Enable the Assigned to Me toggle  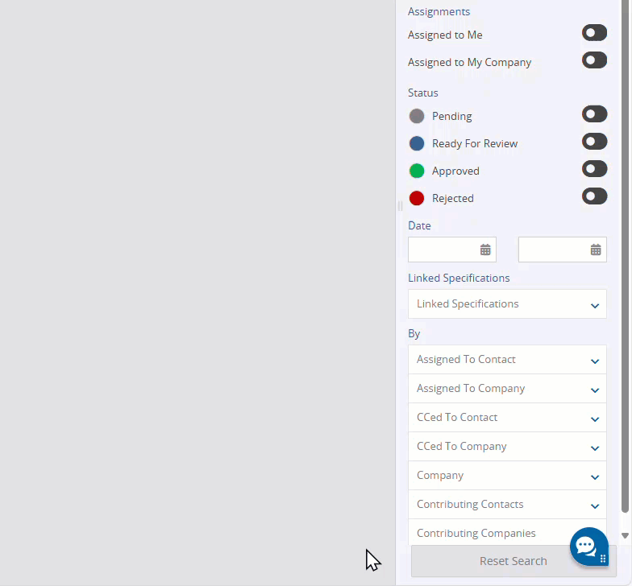pos(594,33)
